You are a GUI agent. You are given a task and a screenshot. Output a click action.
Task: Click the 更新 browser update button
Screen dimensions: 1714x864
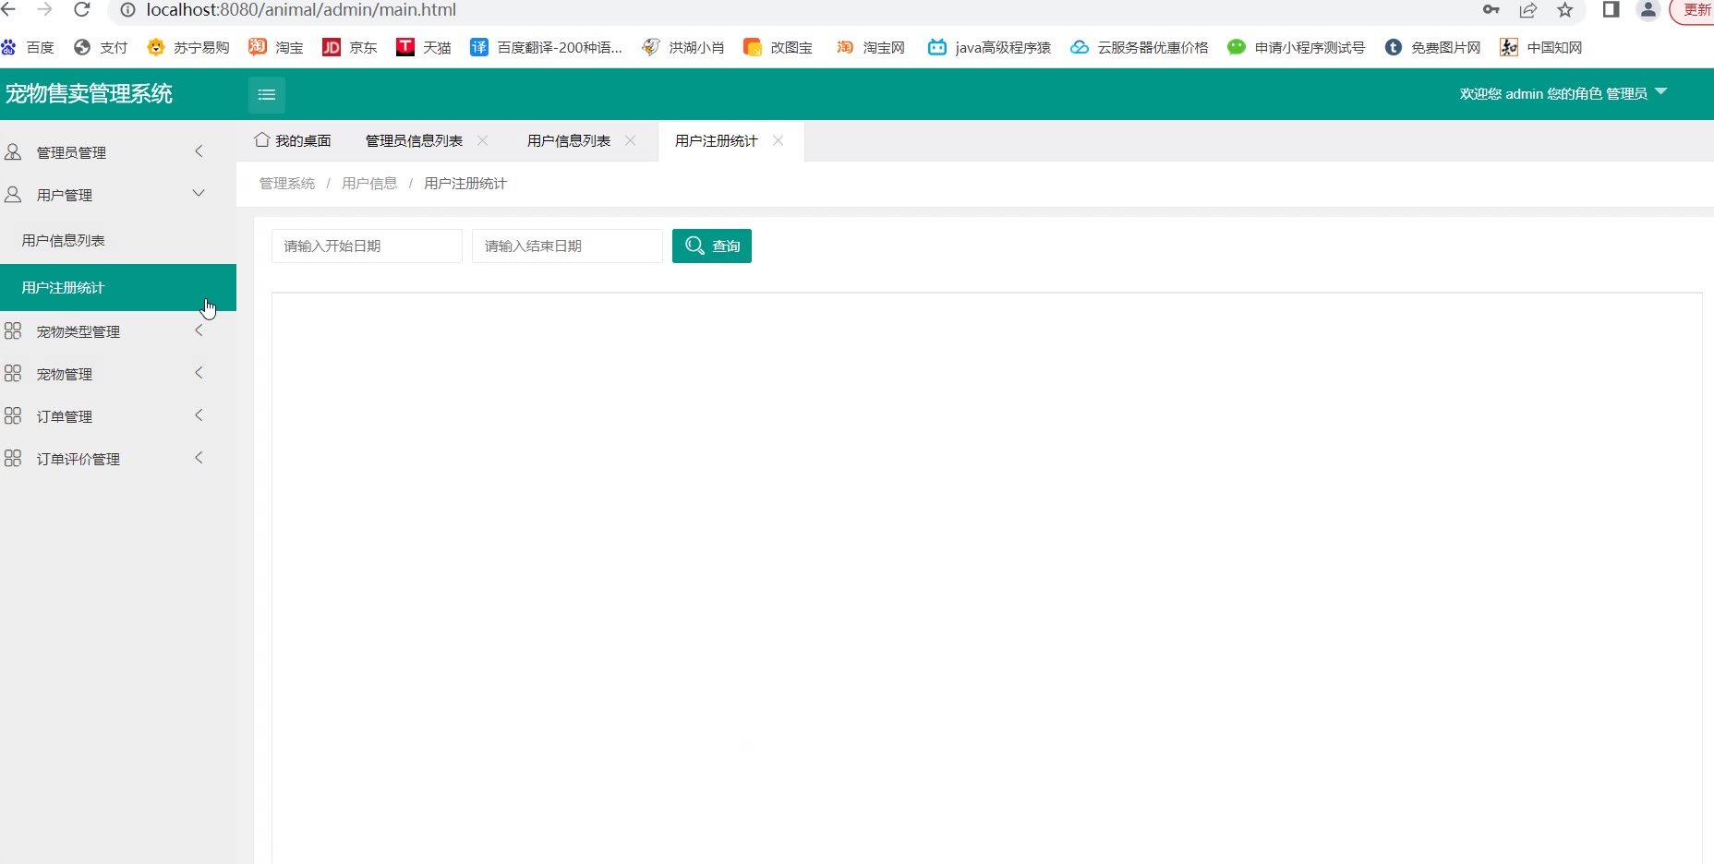pyautogui.click(x=1694, y=10)
